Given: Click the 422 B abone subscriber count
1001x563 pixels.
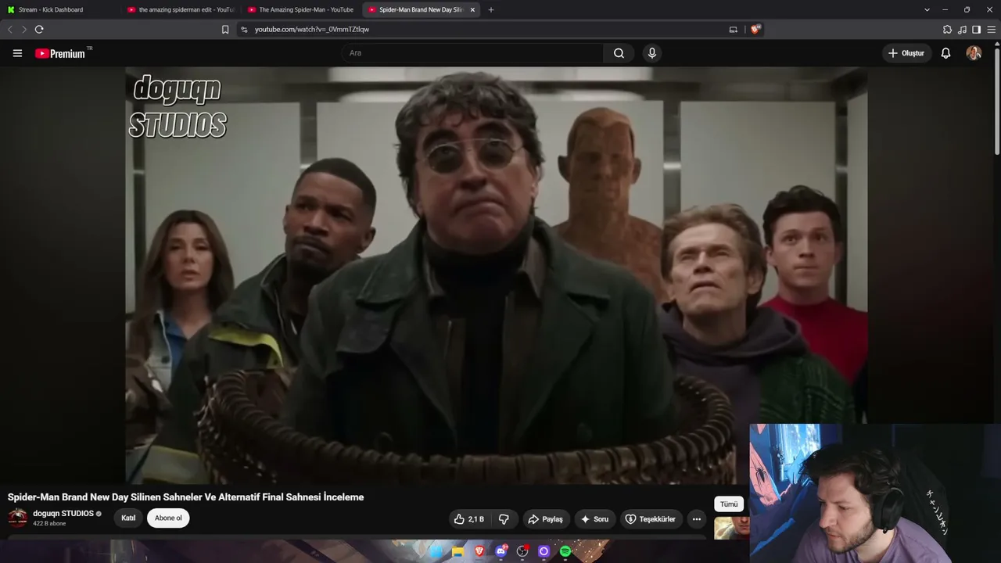Looking at the screenshot, I should coord(49,524).
